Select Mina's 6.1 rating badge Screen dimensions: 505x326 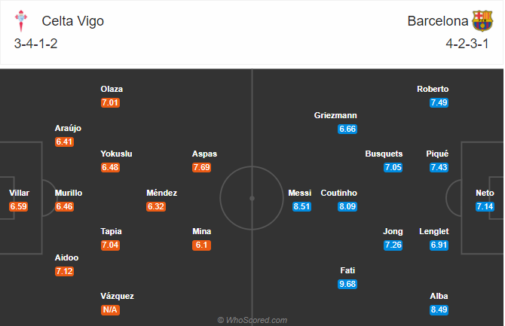click(201, 245)
